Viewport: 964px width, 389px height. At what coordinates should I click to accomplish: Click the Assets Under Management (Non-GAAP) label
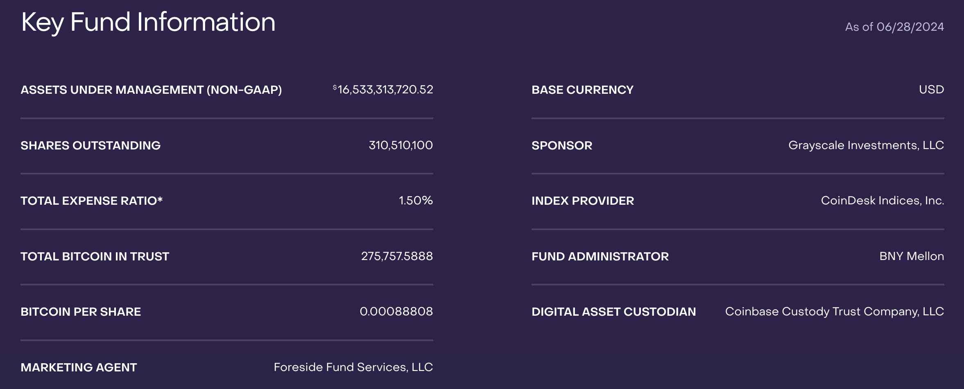(x=151, y=90)
